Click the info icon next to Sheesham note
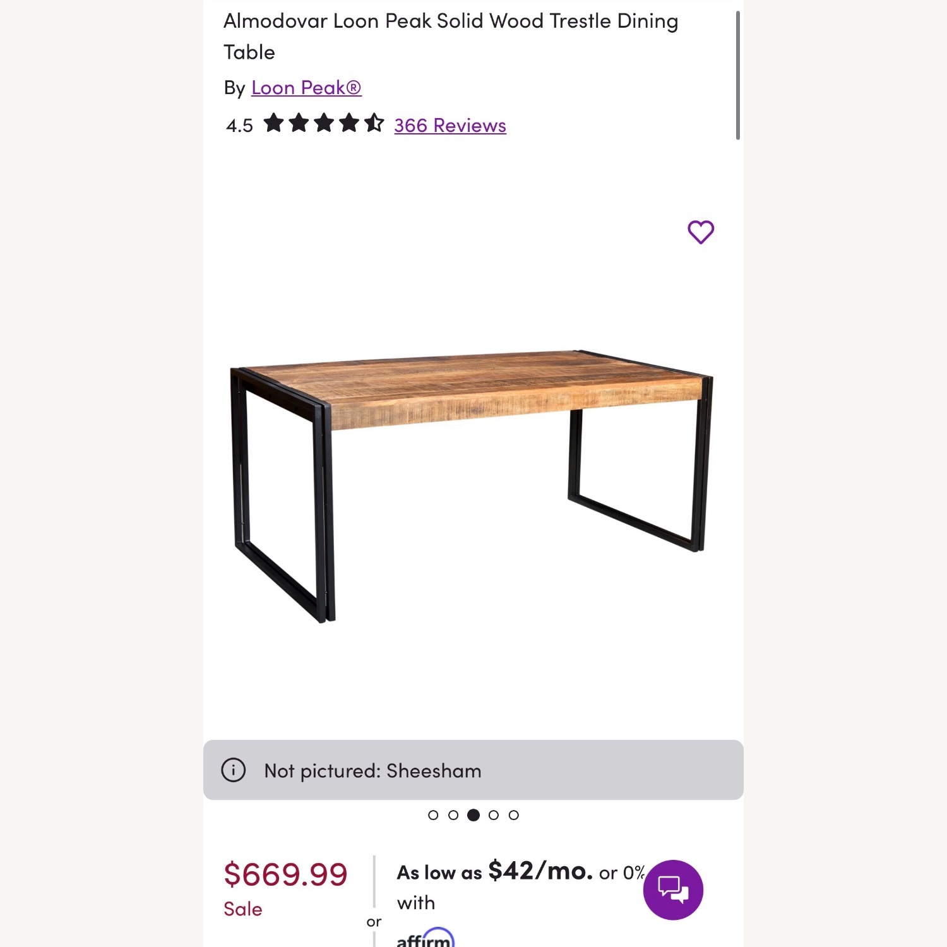Screen dimensions: 947x947 pyautogui.click(x=234, y=770)
